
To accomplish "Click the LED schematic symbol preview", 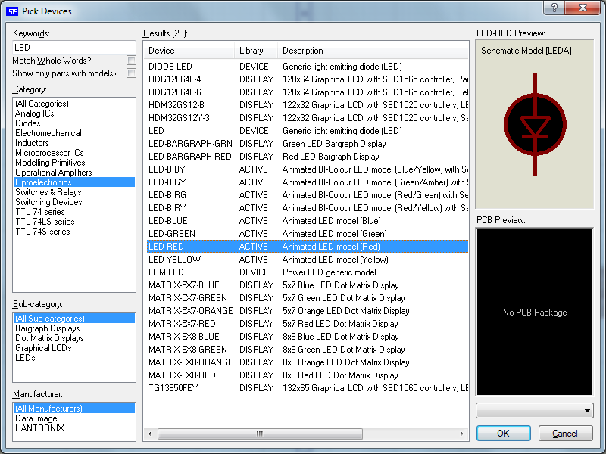I will [535, 124].
